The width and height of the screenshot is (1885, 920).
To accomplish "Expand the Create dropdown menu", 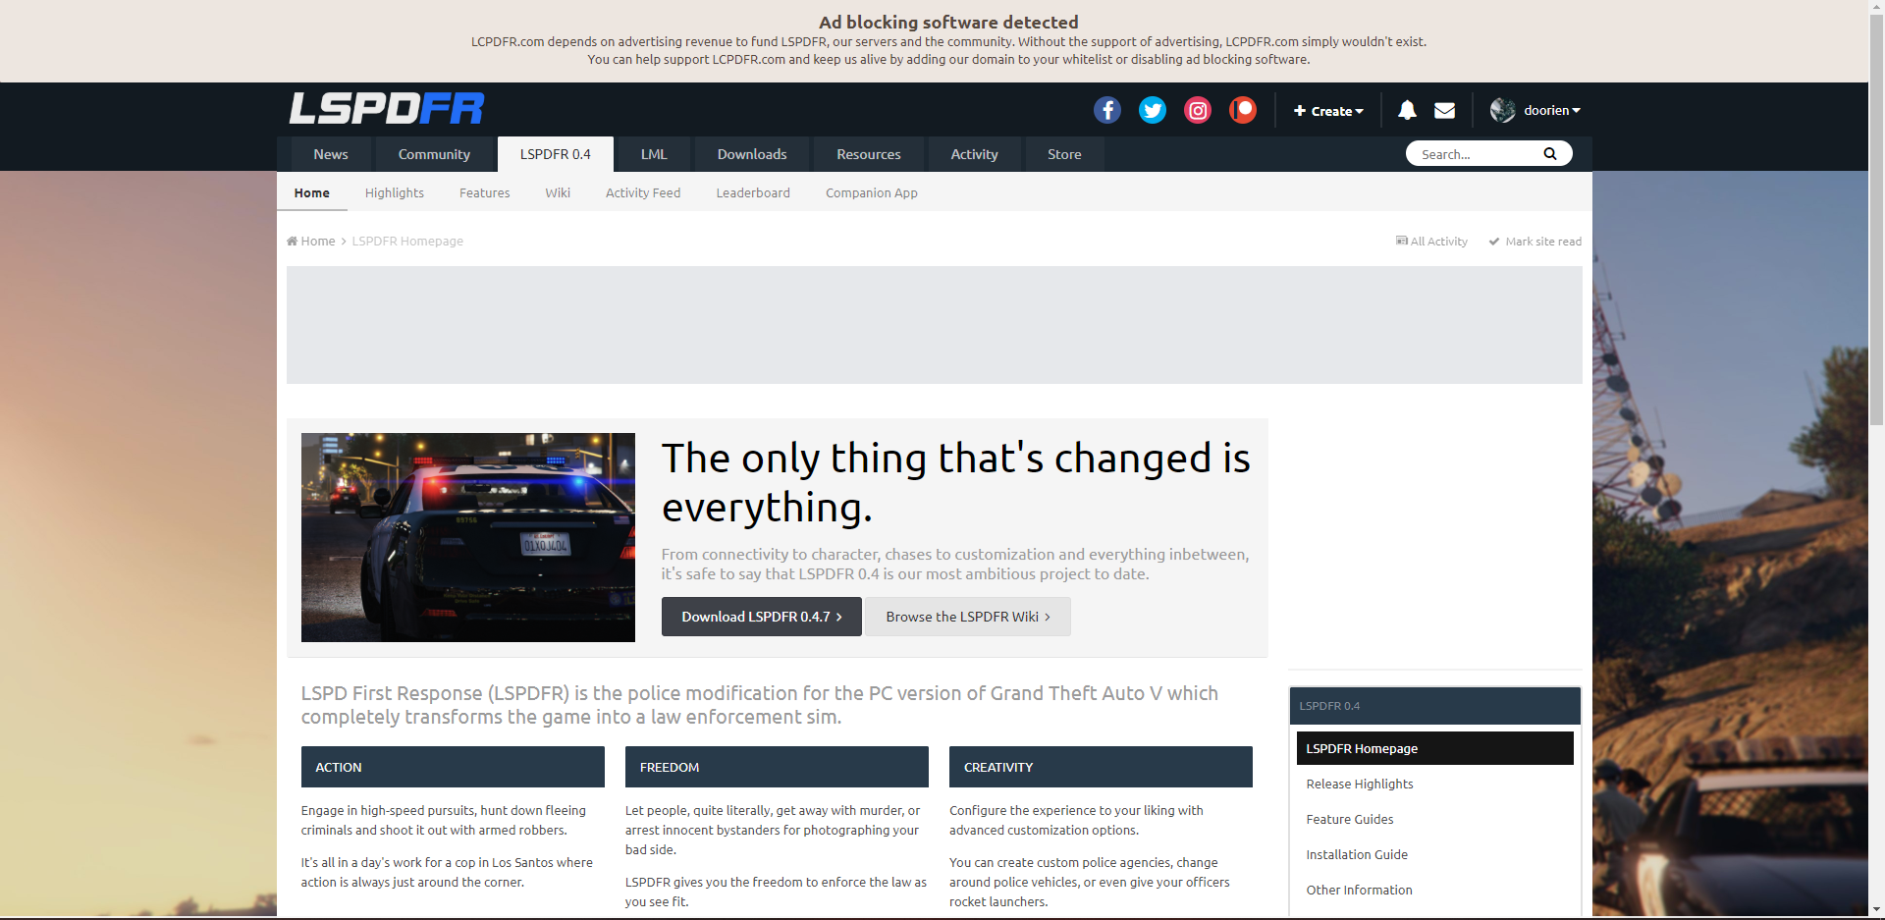I will [1328, 111].
